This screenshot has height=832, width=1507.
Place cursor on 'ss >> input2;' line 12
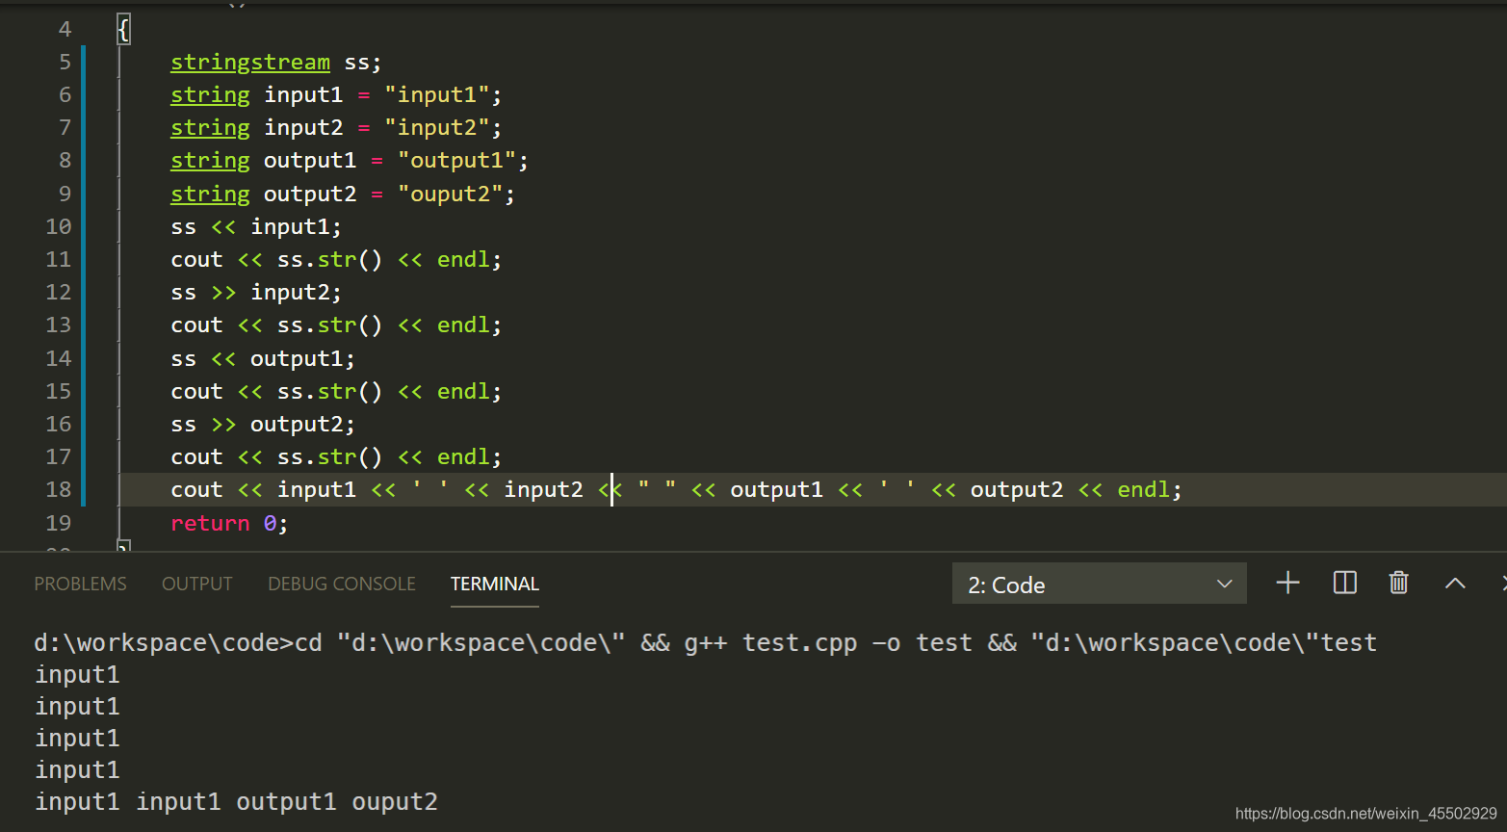click(x=255, y=293)
